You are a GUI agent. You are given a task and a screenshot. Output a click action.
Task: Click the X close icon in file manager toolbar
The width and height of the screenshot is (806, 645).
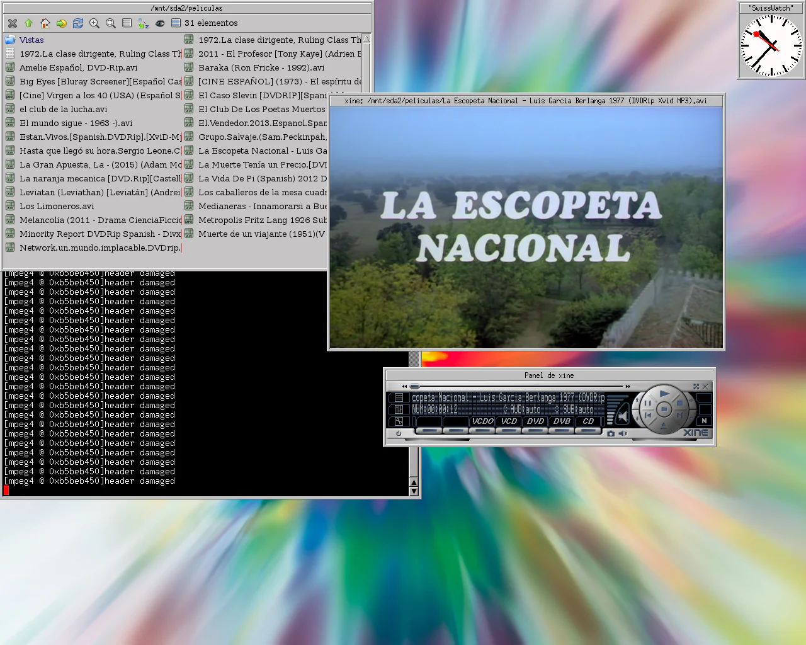tap(13, 23)
